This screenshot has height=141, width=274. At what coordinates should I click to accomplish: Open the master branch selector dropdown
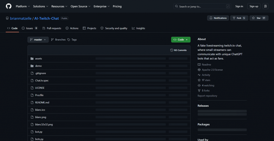pos(38,40)
